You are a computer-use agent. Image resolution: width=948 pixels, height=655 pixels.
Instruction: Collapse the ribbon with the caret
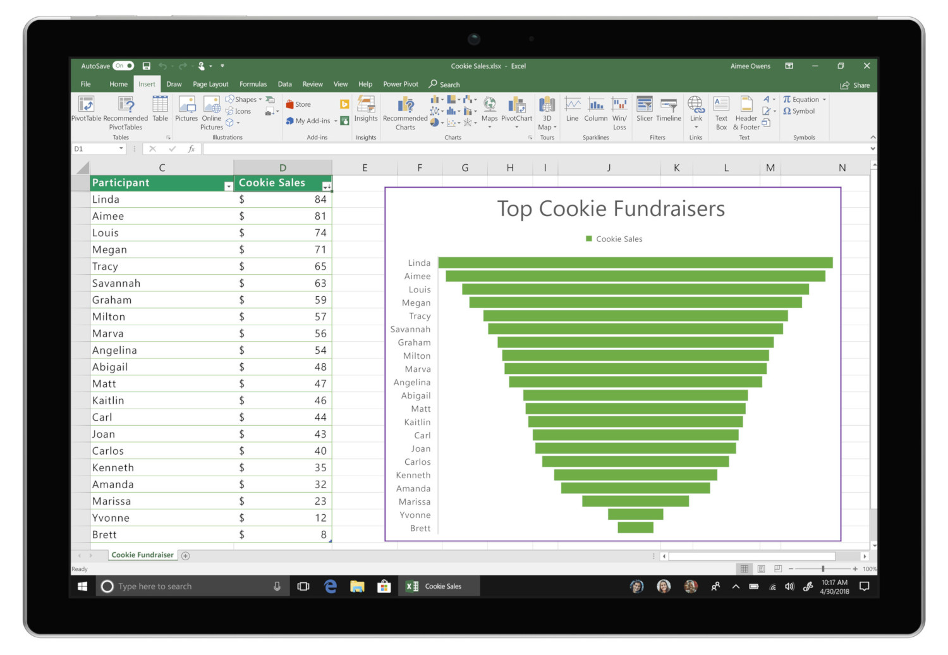coord(873,137)
